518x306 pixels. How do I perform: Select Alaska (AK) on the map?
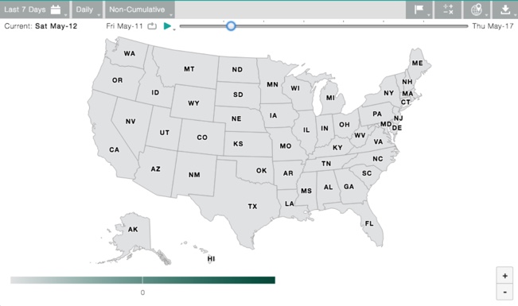click(x=133, y=229)
